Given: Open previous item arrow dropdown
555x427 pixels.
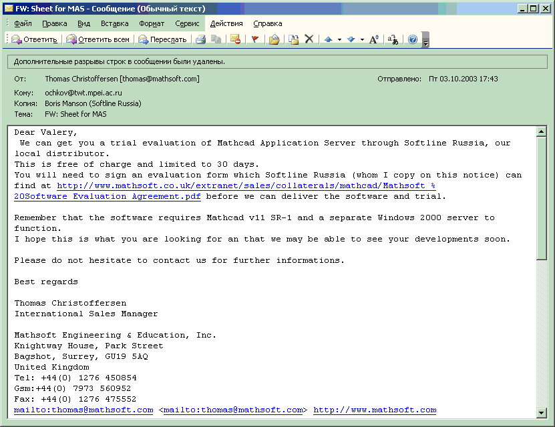Looking at the screenshot, I should tap(339, 39).
